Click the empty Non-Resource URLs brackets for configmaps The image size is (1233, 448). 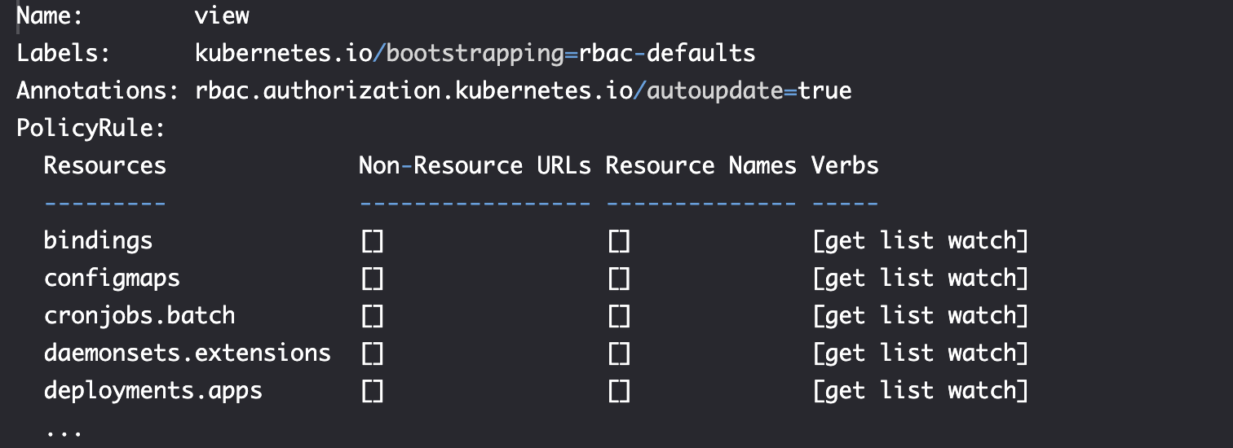click(373, 279)
